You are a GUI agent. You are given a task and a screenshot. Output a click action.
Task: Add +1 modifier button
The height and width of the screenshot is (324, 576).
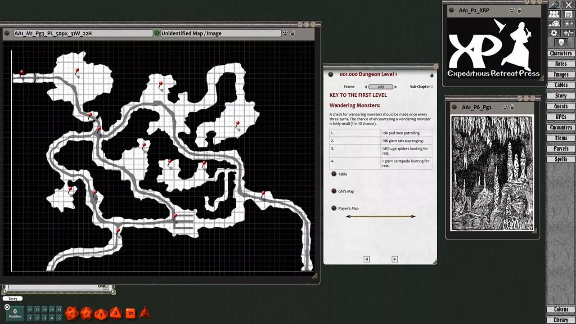point(30,310)
